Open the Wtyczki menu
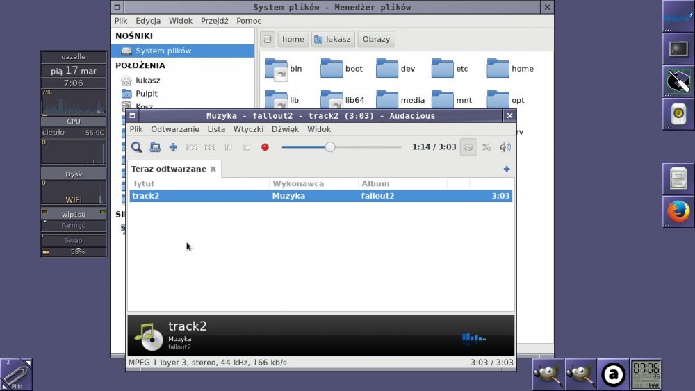Image resolution: width=695 pixels, height=391 pixels. coord(248,129)
